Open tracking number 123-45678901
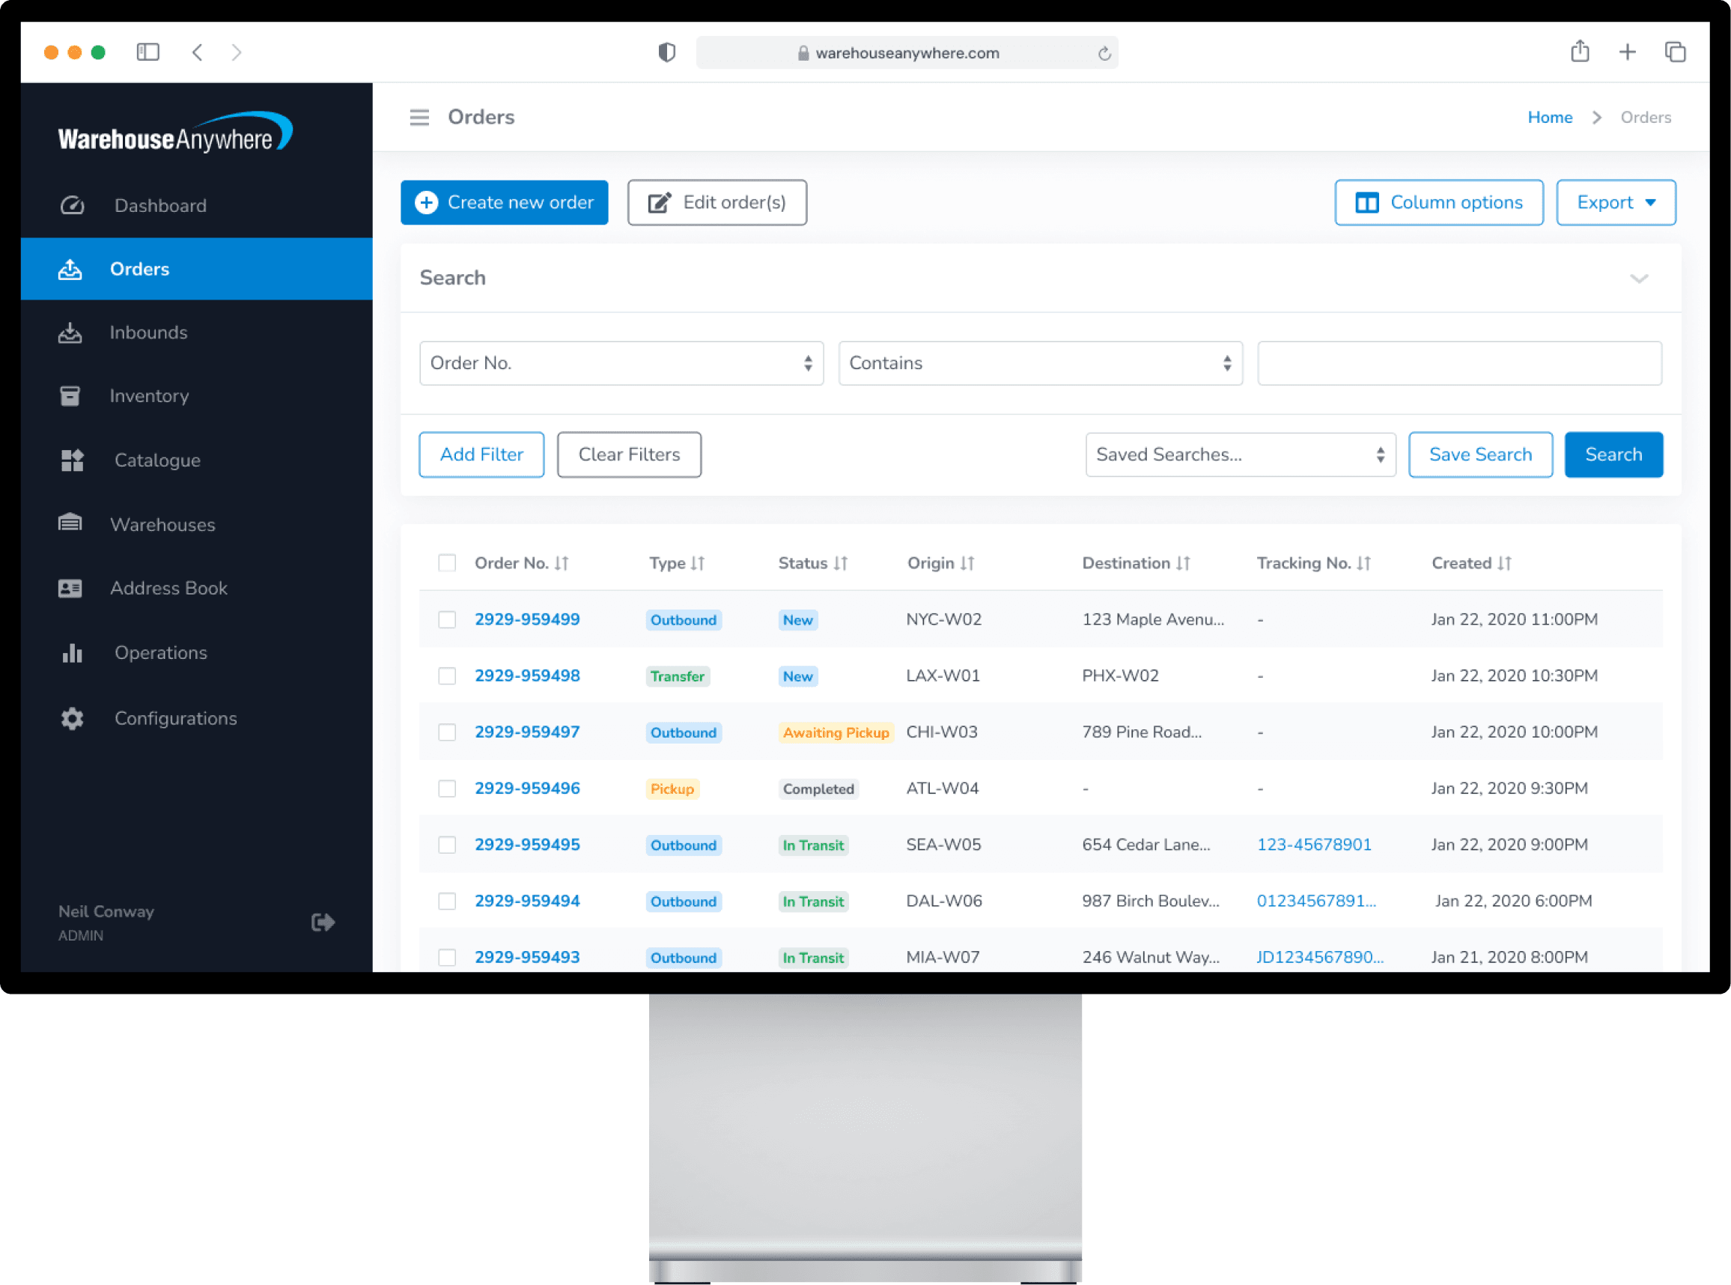 click(x=1314, y=844)
